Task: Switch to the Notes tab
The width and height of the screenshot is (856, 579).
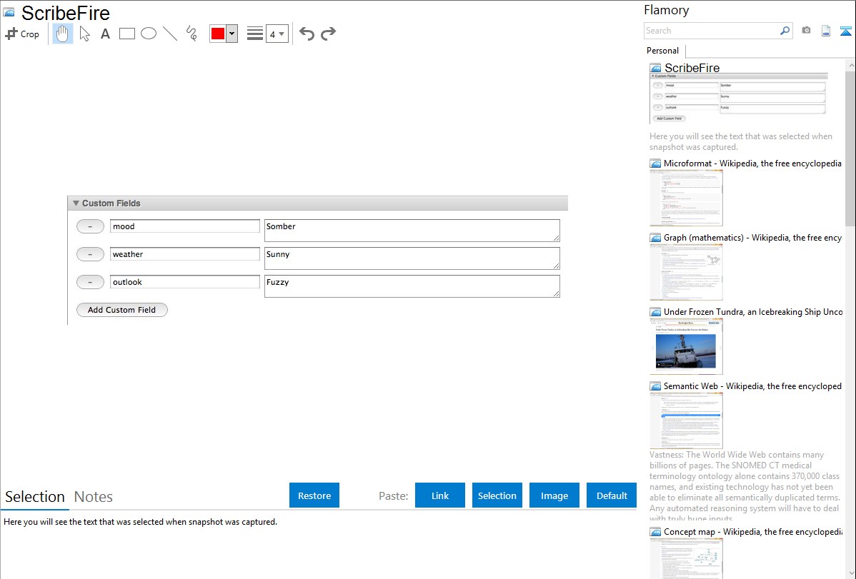Action: (94, 497)
